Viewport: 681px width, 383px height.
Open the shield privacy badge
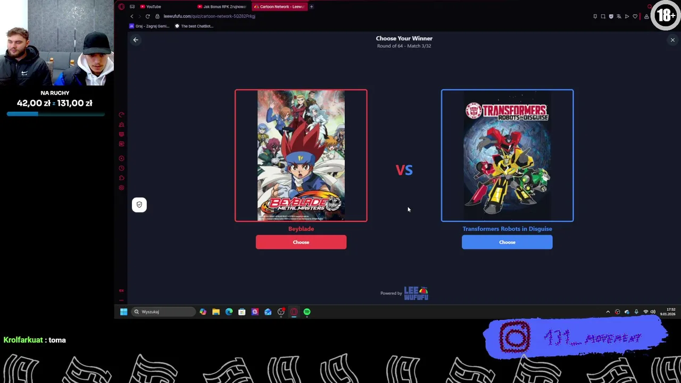[139, 205]
